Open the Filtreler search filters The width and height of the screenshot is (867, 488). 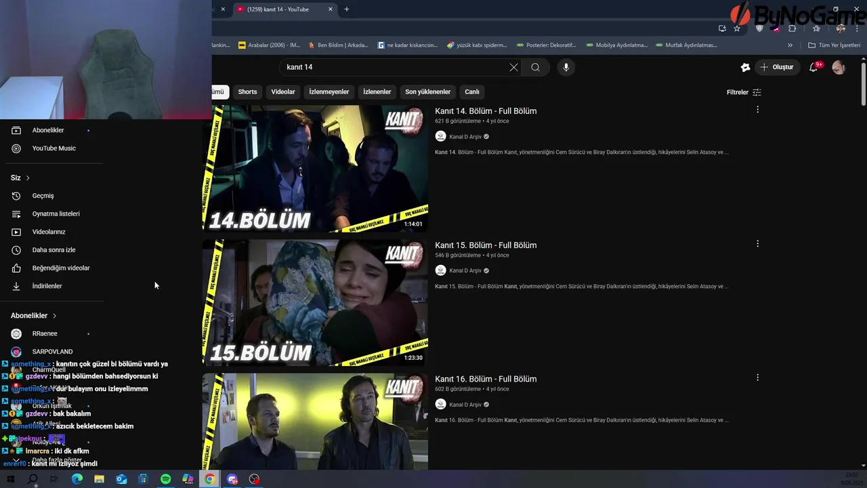pyautogui.click(x=744, y=92)
